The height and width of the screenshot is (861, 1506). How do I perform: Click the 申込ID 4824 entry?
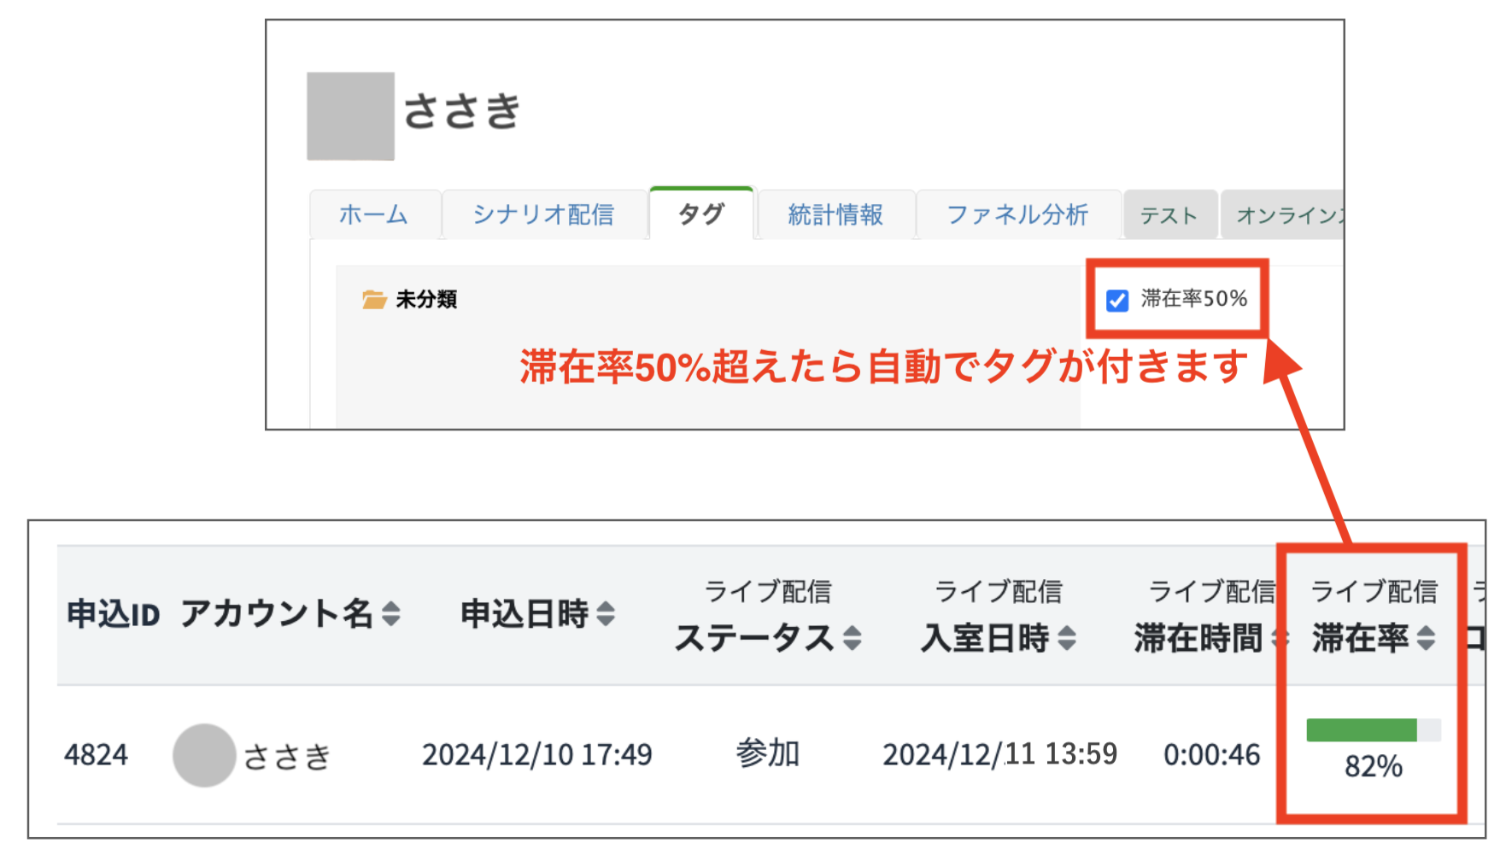97,754
